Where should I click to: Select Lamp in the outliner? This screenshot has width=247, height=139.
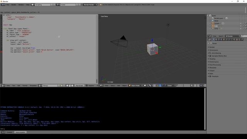click(x=216, y=29)
